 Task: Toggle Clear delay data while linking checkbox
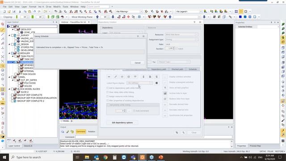pos(107,92)
